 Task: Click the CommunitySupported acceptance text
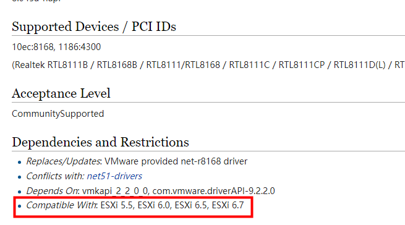(58, 114)
